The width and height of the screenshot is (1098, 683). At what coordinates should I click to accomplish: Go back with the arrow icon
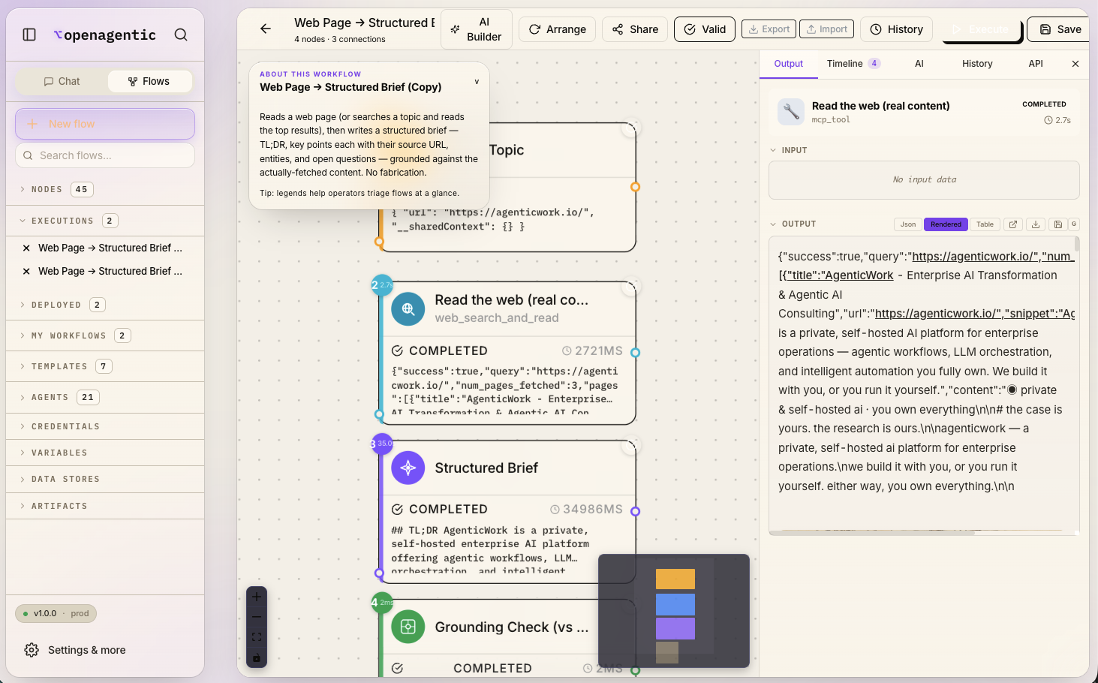coord(266,29)
